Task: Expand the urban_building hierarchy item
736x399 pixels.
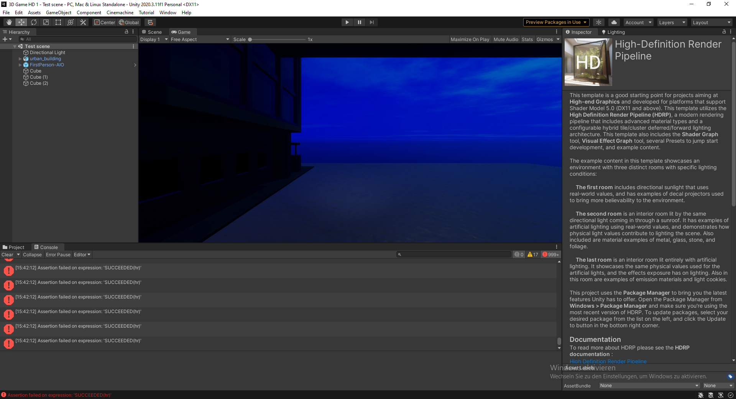Action: click(x=20, y=59)
